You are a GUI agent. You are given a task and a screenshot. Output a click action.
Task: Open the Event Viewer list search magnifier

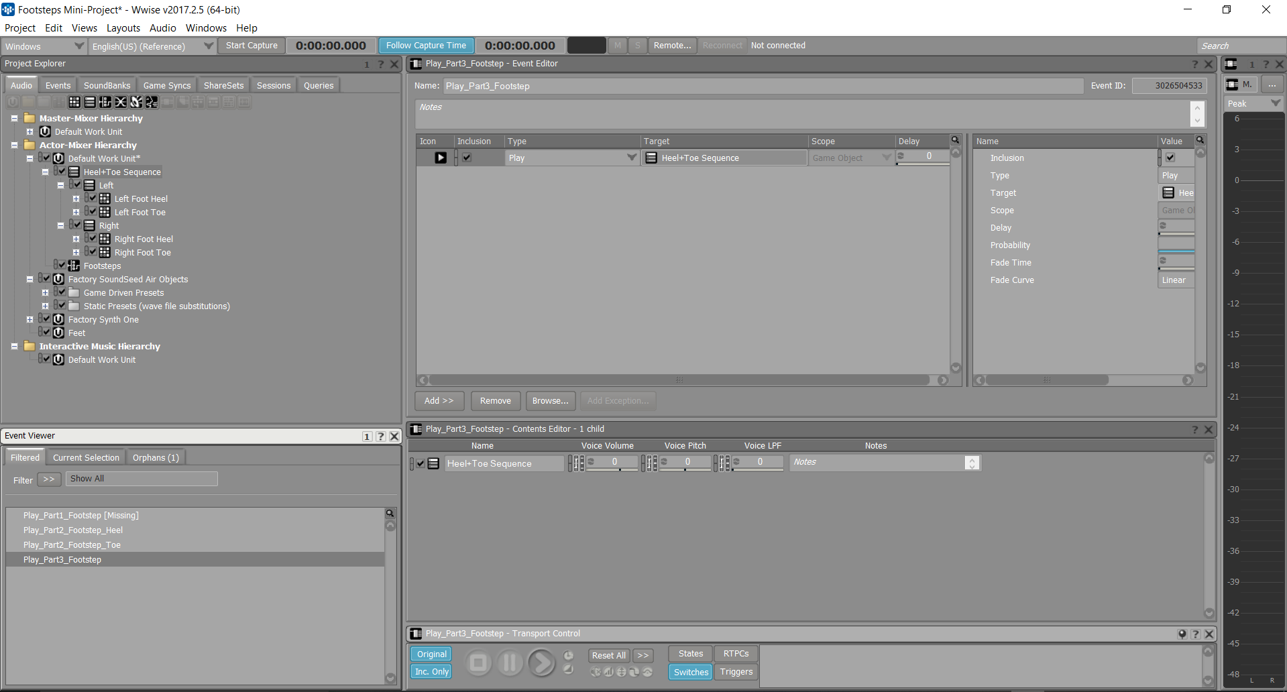click(x=390, y=513)
